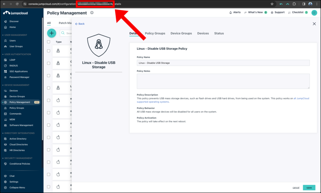
Task: Open the Device Groups tab in policy details
Action: (x=181, y=33)
